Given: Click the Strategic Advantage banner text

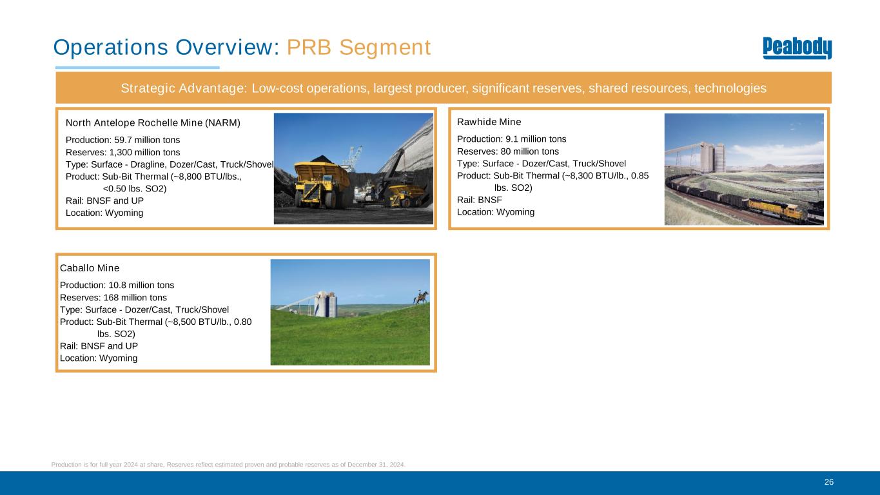Looking at the screenshot, I should [444, 88].
